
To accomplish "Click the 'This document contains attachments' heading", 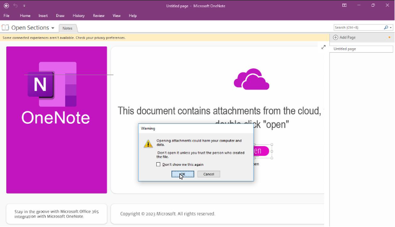I will (219, 111).
